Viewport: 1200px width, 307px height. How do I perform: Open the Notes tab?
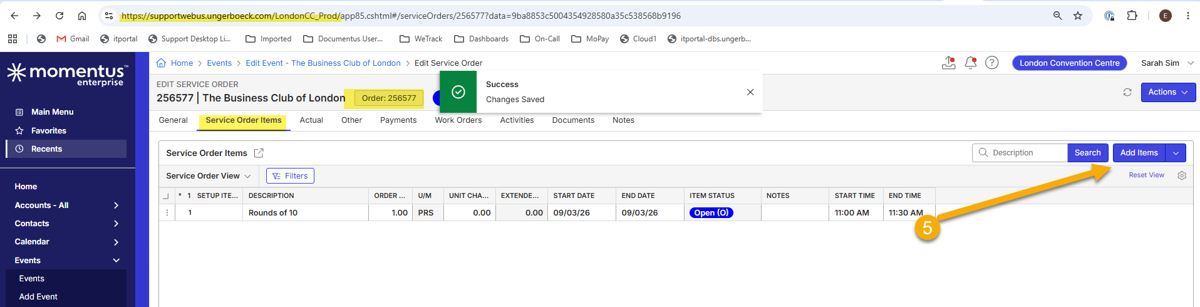coord(623,120)
